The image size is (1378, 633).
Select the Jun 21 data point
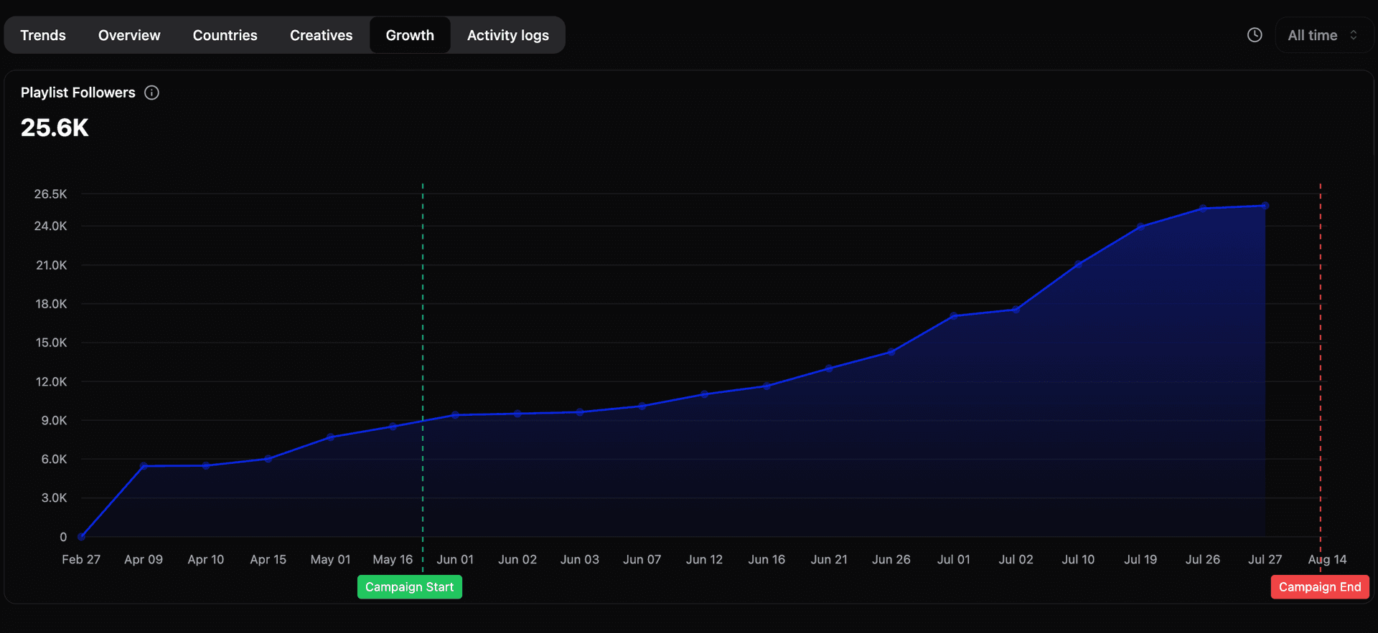pyautogui.click(x=829, y=368)
